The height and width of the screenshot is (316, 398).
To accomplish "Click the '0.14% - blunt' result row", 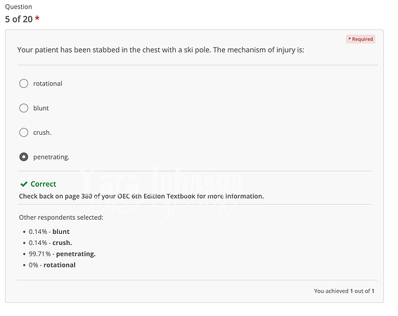I will [49, 232].
